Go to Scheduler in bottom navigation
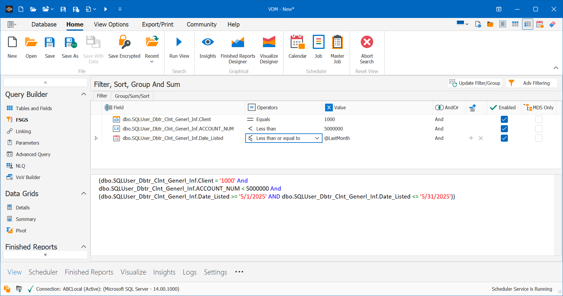563x296 pixels. [43, 272]
